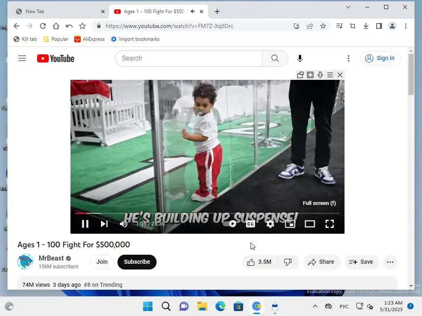Share this page from address bar
This screenshot has width=422, height=316.
pos(310,26)
